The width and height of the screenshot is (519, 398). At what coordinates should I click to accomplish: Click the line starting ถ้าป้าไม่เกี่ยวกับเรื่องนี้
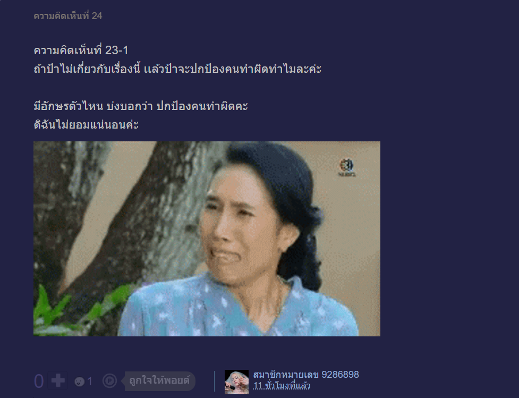coord(177,69)
